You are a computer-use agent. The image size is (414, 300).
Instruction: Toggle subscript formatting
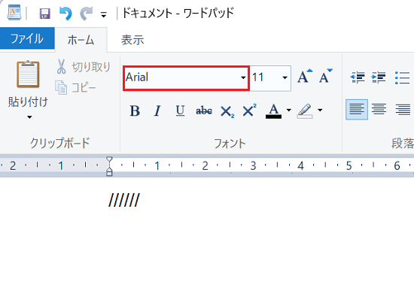227,111
